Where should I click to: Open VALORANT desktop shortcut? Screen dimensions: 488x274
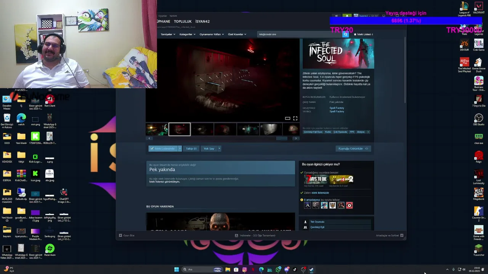tap(478, 8)
